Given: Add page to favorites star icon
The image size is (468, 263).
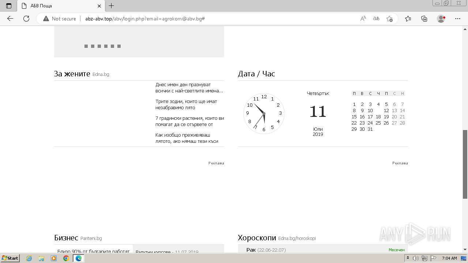Looking at the screenshot, I should (x=389, y=19).
